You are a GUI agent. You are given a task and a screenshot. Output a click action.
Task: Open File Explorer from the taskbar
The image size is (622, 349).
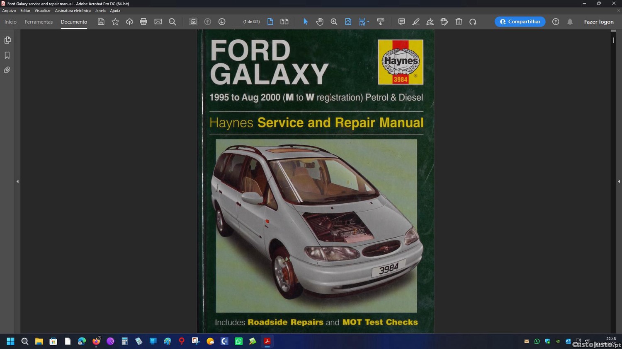(39, 341)
